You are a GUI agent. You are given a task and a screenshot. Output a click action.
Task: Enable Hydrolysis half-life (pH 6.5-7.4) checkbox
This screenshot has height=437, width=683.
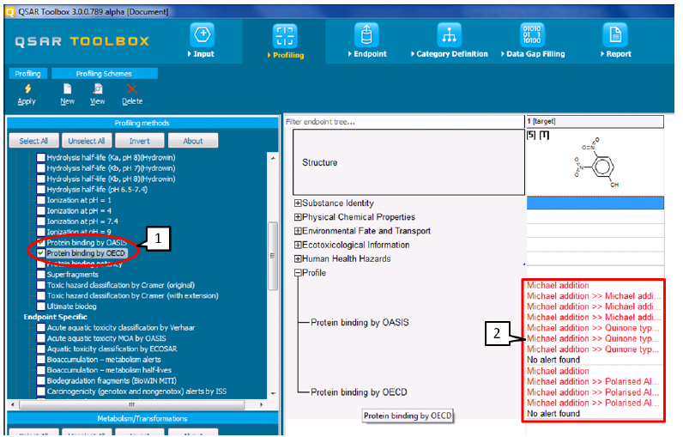coord(41,190)
